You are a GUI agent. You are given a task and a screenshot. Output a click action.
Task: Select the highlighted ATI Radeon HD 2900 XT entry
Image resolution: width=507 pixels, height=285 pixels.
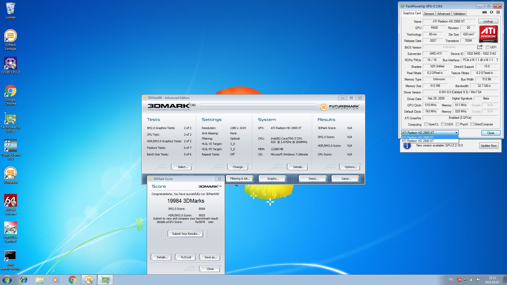[x=430, y=137]
